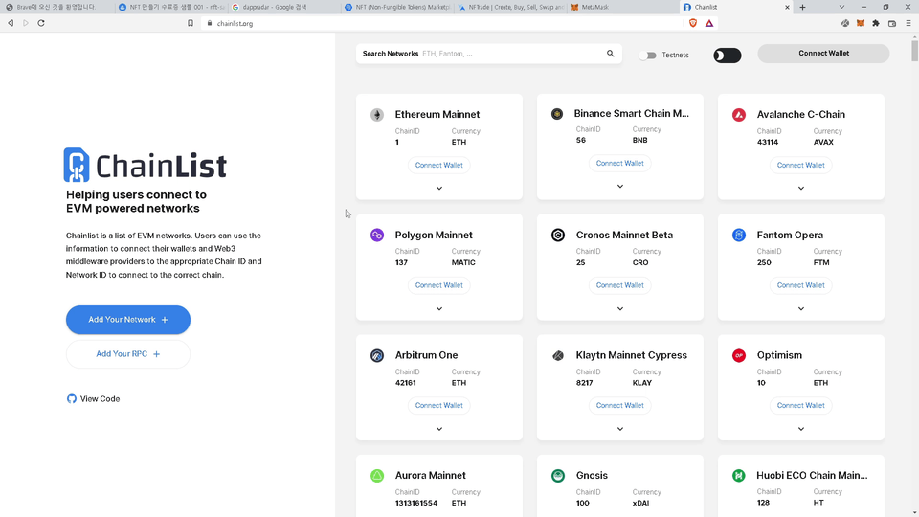Expand Klaytn Mainnet Cypress details chevron
Viewport: 919px width, 517px height.
tap(620, 429)
